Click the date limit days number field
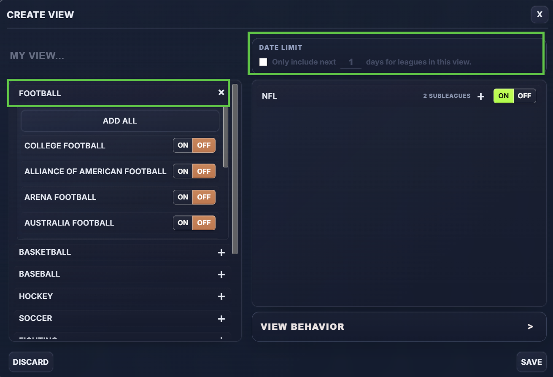Viewport: 553px width, 377px height. coord(351,62)
